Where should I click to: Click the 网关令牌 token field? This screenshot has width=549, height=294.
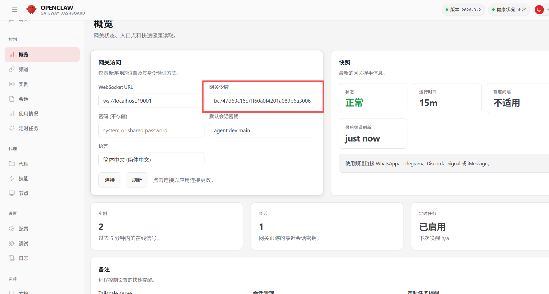pos(262,101)
